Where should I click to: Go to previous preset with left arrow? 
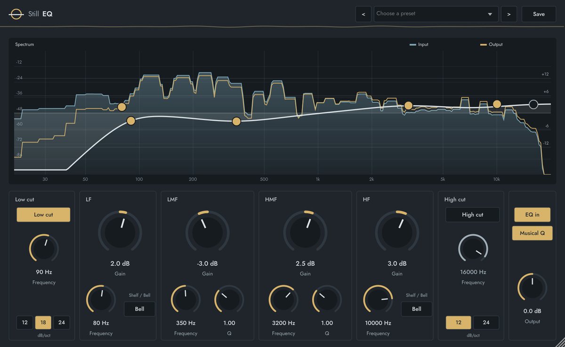coord(363,14)
